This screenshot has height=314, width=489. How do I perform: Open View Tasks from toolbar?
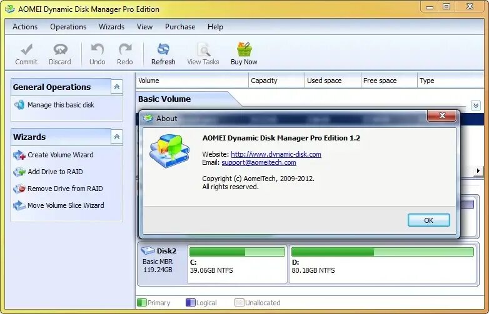(203, 54)
